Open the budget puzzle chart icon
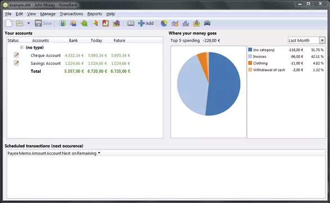The height and width of the screenshot is (203, 330). click(x=116, y=23)
